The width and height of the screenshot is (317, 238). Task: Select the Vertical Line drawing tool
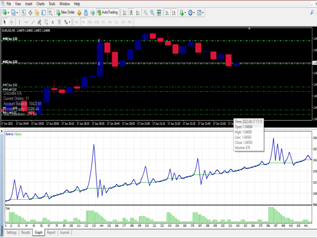(x=19, y=22)
